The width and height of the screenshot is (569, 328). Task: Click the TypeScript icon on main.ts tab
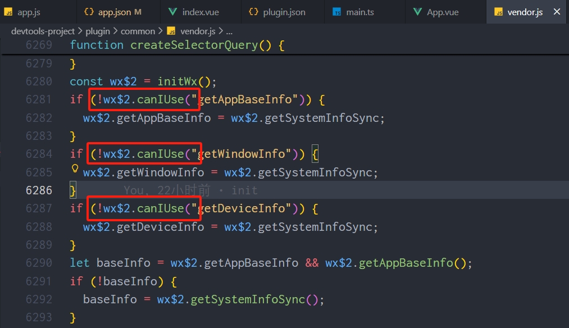click(337, 12)
